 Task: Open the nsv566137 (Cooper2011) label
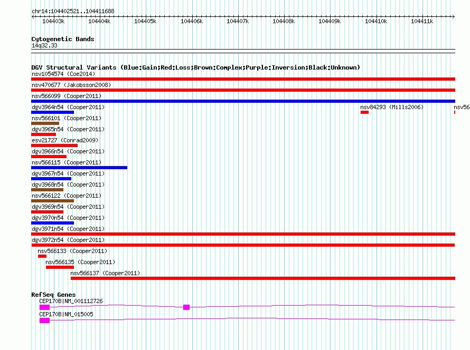pos(105,273)
